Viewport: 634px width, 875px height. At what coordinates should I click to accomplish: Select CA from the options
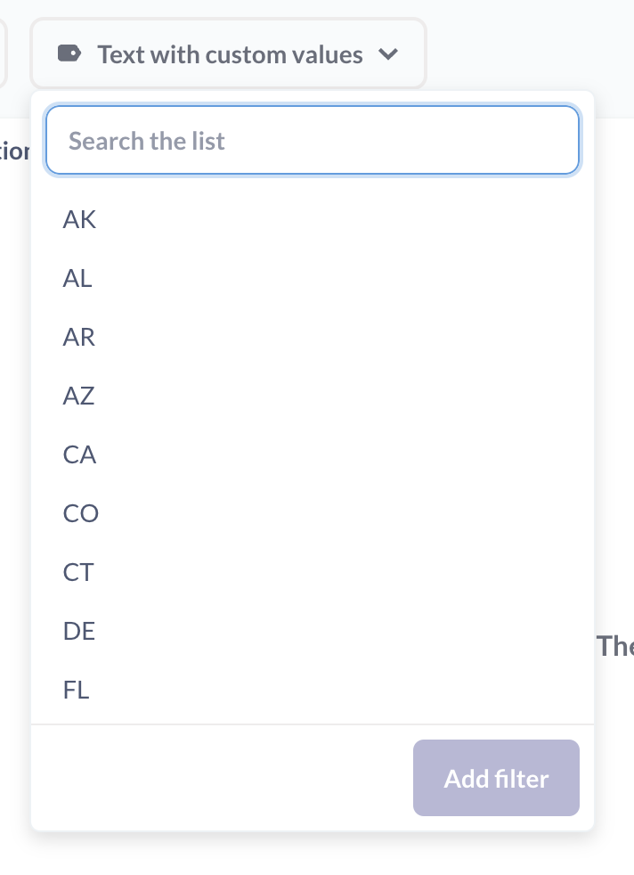coord(79,454)
